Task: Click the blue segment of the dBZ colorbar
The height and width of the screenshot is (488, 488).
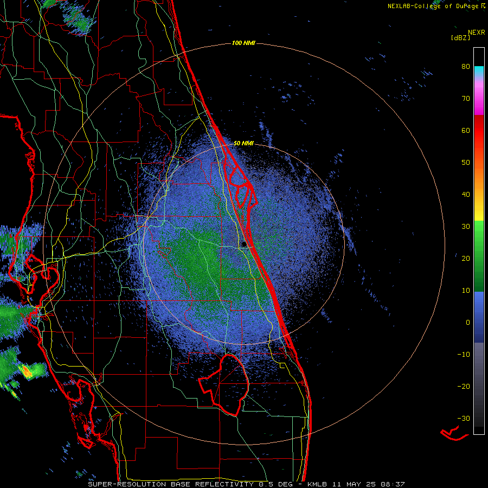Action: click(479, 317)
